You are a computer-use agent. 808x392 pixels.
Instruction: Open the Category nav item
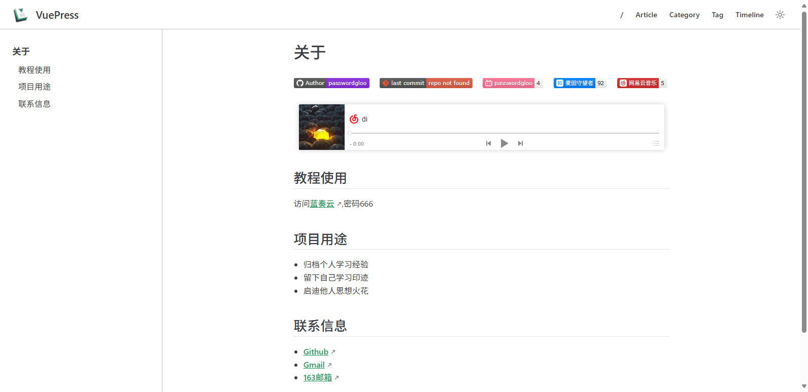[x=684, y=15]
